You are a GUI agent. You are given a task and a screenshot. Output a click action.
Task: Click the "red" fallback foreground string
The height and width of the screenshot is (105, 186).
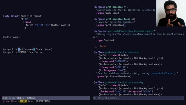tap(121, 70)
